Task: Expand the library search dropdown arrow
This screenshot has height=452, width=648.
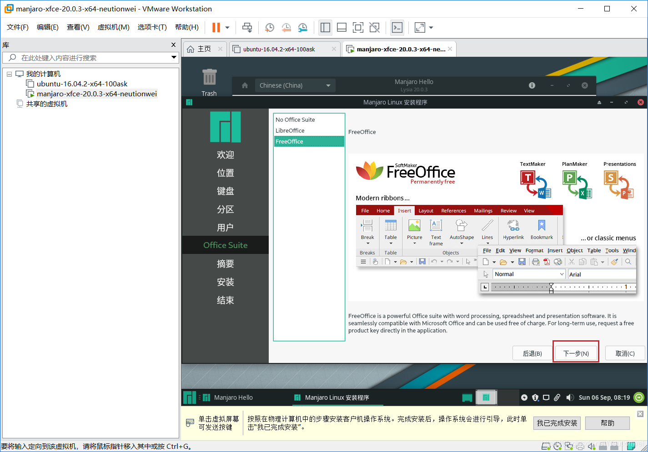Action: coord(174,57)
